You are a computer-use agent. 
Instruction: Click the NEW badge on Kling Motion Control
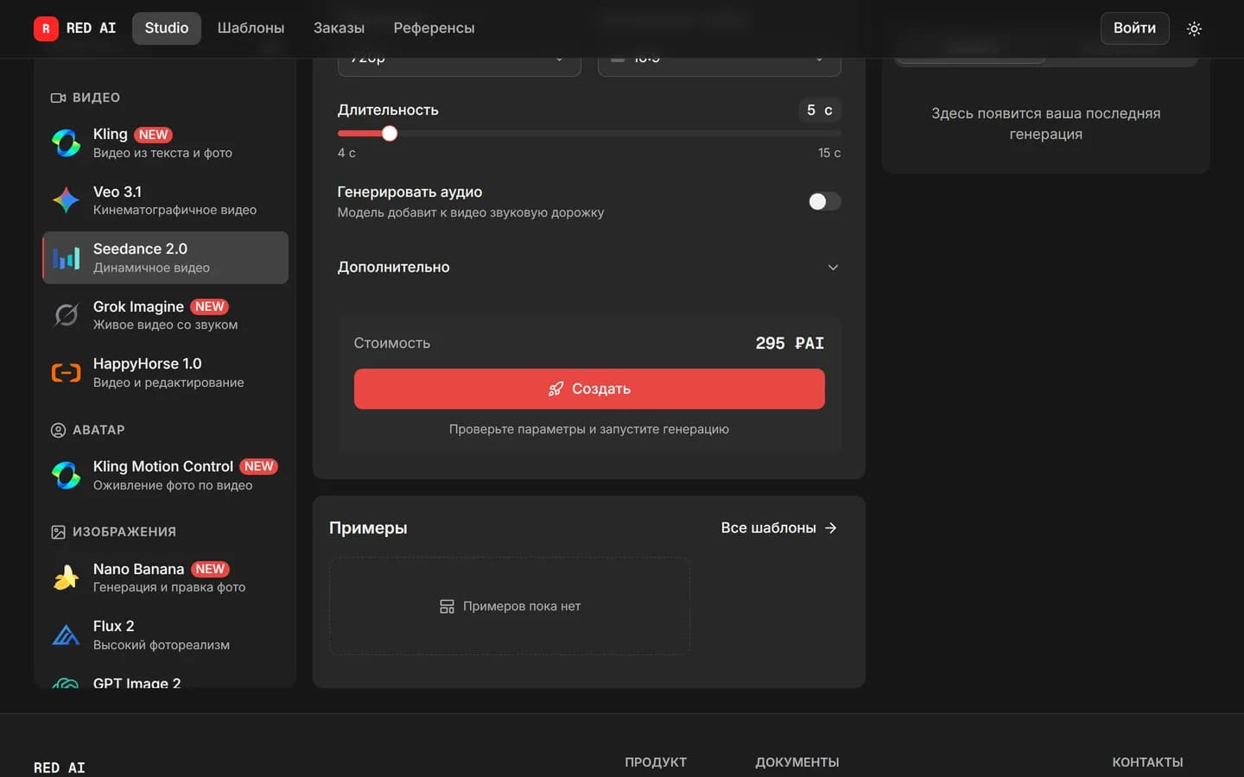258,466
